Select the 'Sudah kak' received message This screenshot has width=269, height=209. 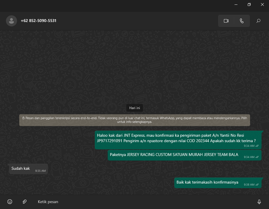29,169
